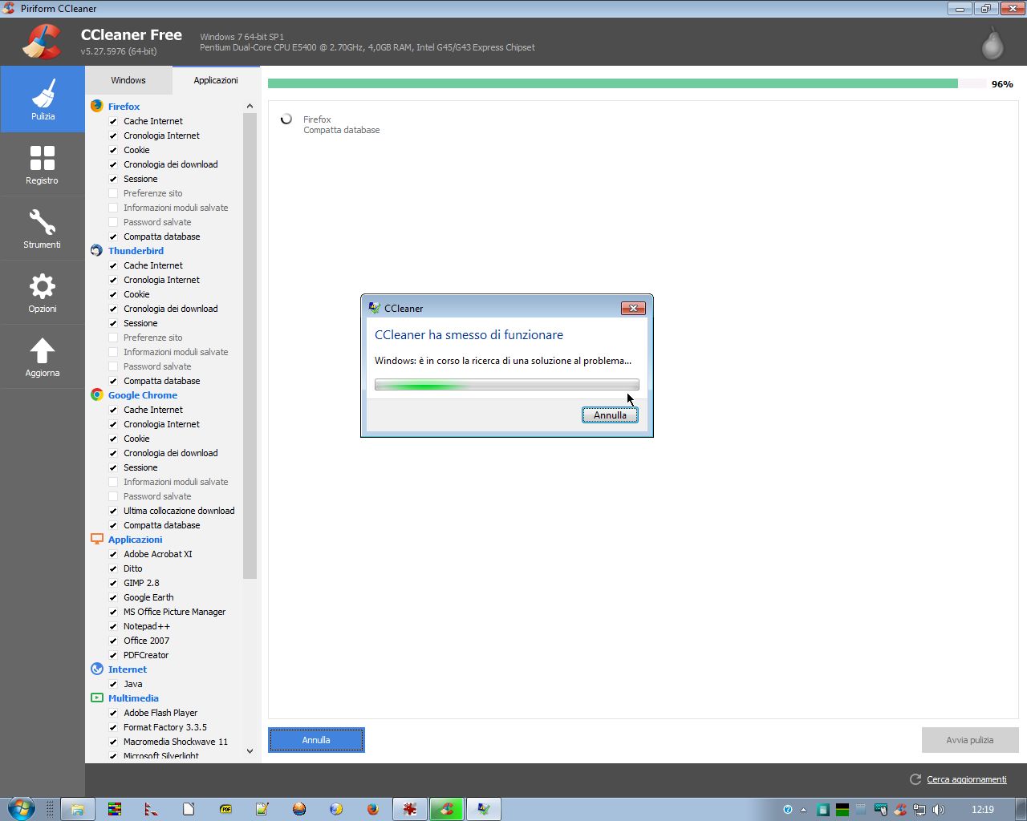Toggle Thunderbird Sessione checkbox
Image resolution: width=1027 pixels, height=821 pixels.
click(x=113, y=323)
